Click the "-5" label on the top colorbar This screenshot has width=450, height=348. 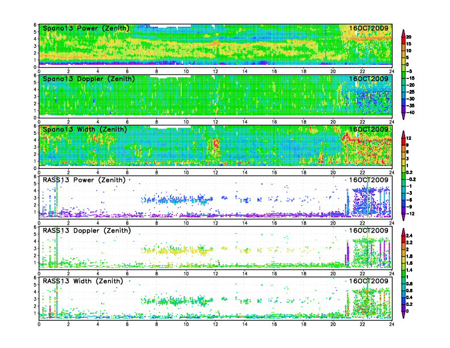[409, 71]
